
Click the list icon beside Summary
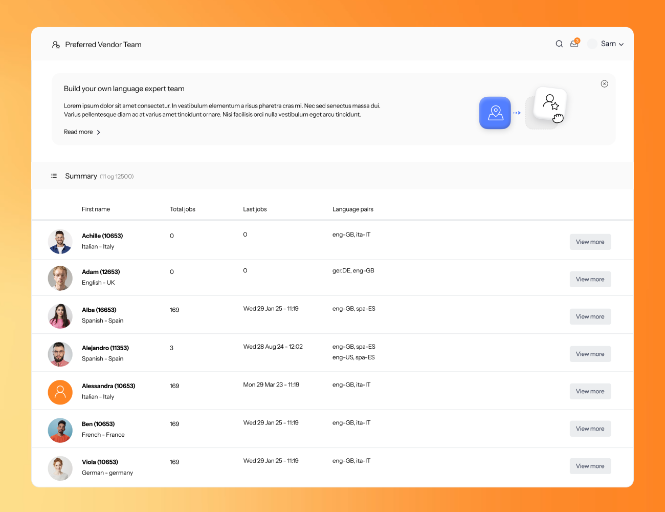click(x=54, y=176)
